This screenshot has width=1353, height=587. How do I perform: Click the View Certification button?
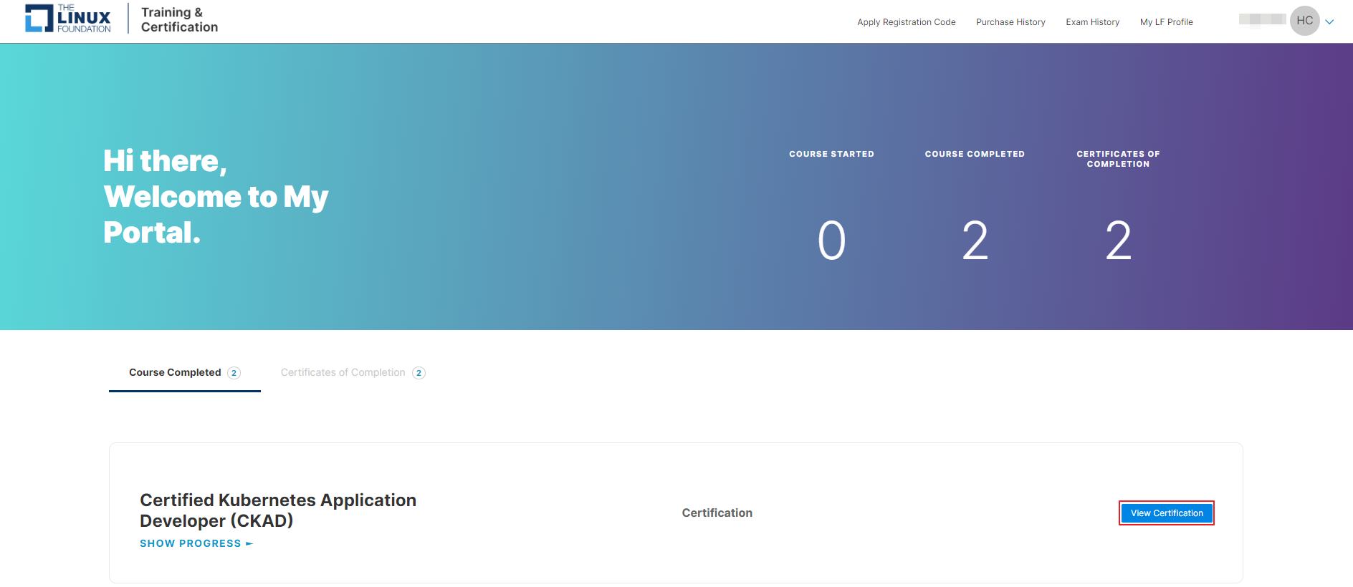[x=1167, y=513]
